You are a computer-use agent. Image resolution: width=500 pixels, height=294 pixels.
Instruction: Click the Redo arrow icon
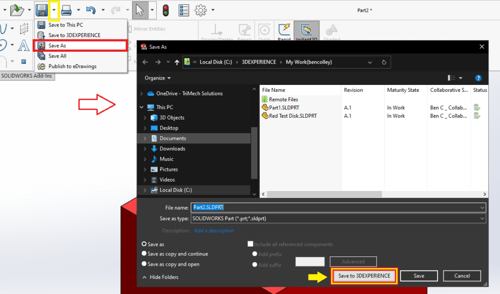[115, 10]
